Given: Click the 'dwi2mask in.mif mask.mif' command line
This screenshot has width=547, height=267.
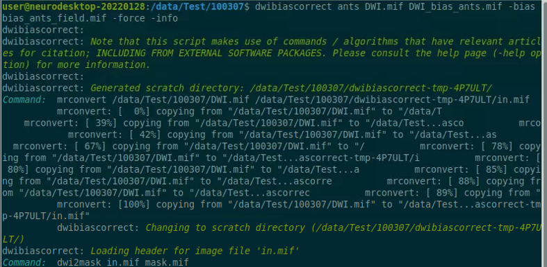Looking at the screenshot, I should pos(123,262).
